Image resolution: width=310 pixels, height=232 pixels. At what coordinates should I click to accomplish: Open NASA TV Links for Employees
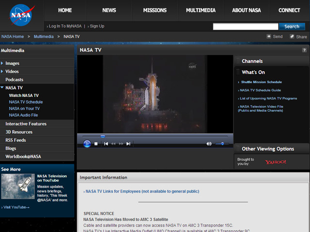(142, 191)
